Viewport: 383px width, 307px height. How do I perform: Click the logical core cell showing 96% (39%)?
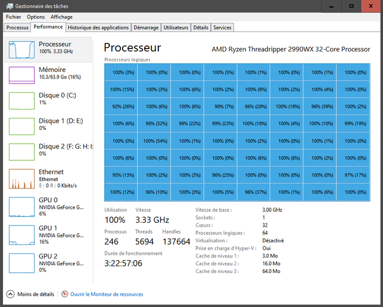point(320,107)
